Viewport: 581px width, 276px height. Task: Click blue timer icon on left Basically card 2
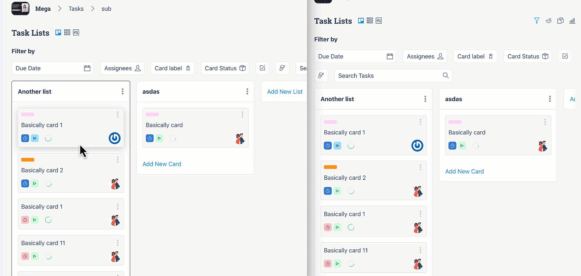click(25, 183)
